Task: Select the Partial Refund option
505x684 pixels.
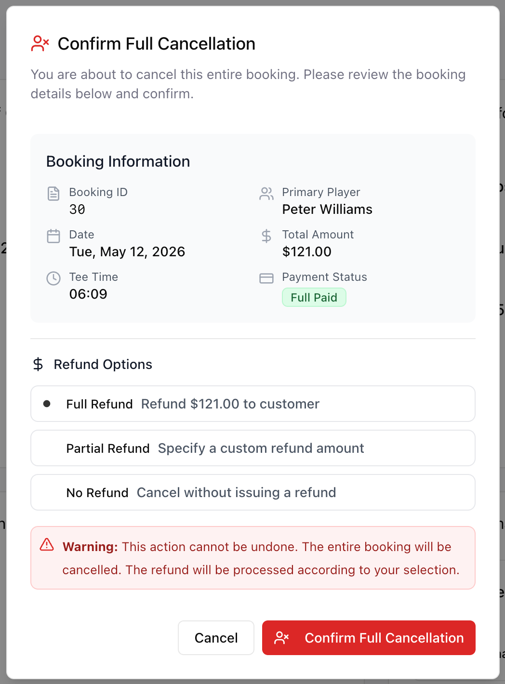Action: [x=253, y=448]
